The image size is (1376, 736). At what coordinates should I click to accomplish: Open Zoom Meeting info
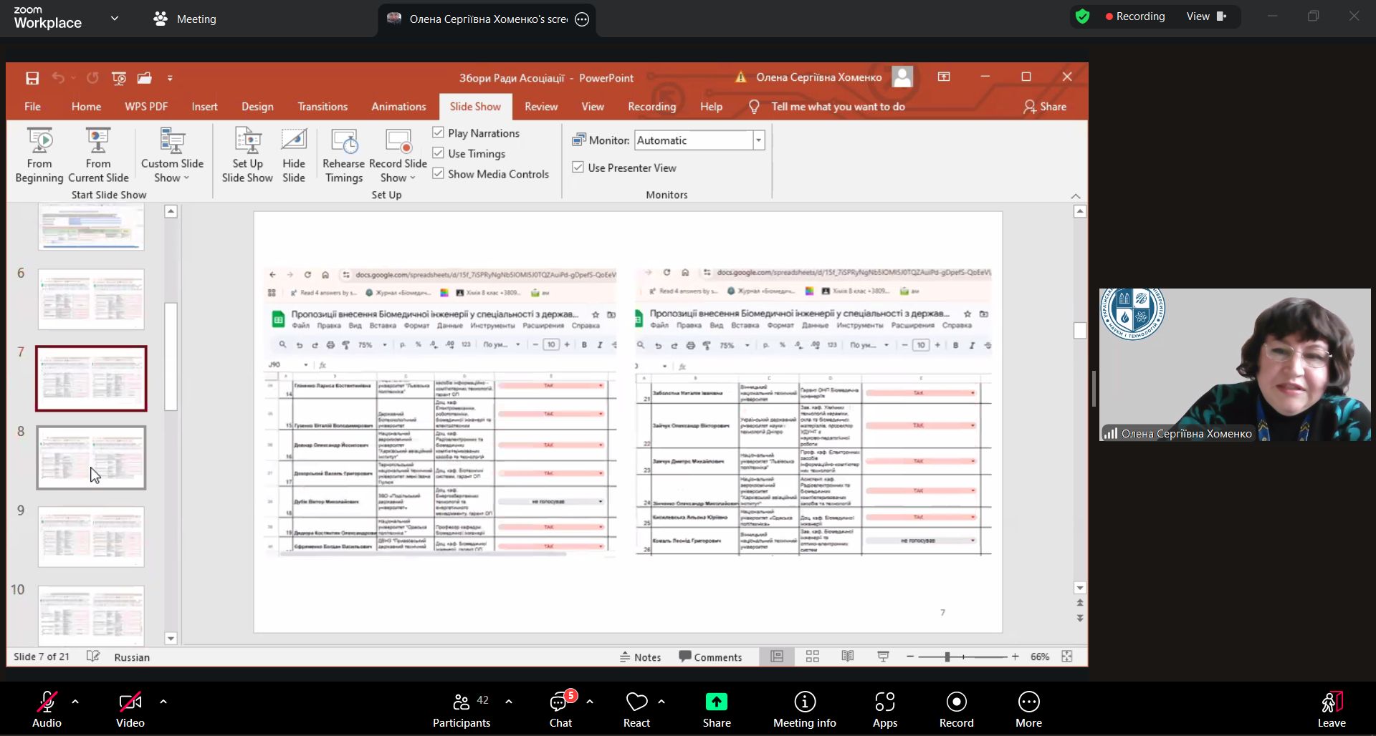click(x=804, y=710)
